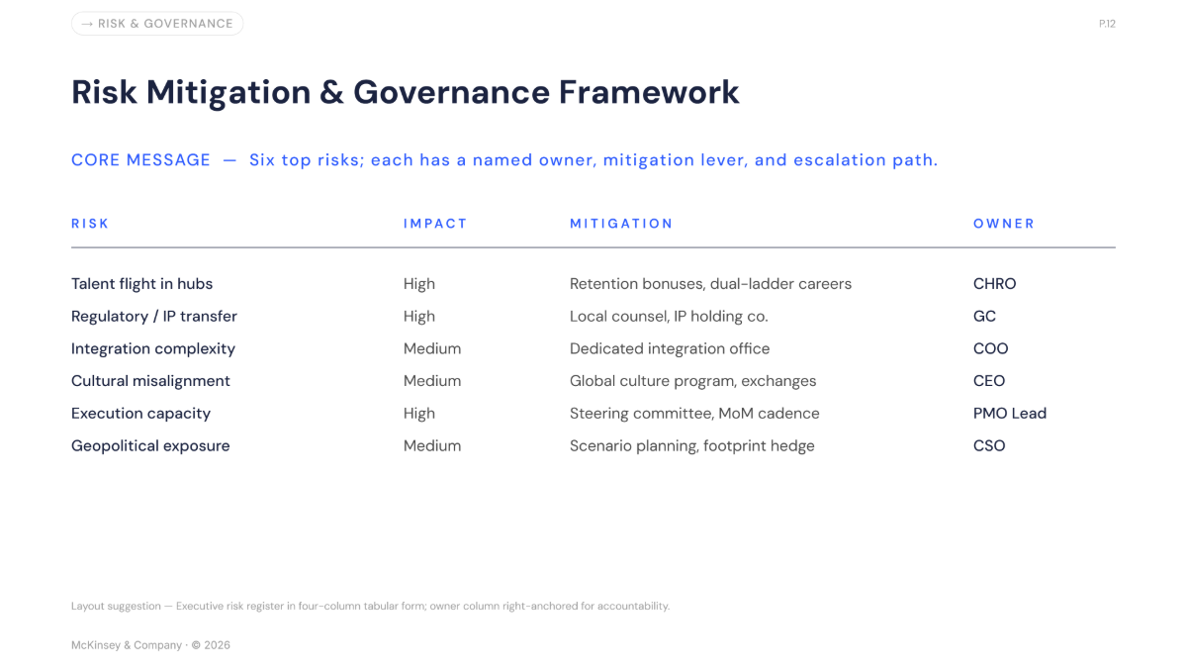
Task: Click High impact for Execution capacity
Action: tap(419, 414)
